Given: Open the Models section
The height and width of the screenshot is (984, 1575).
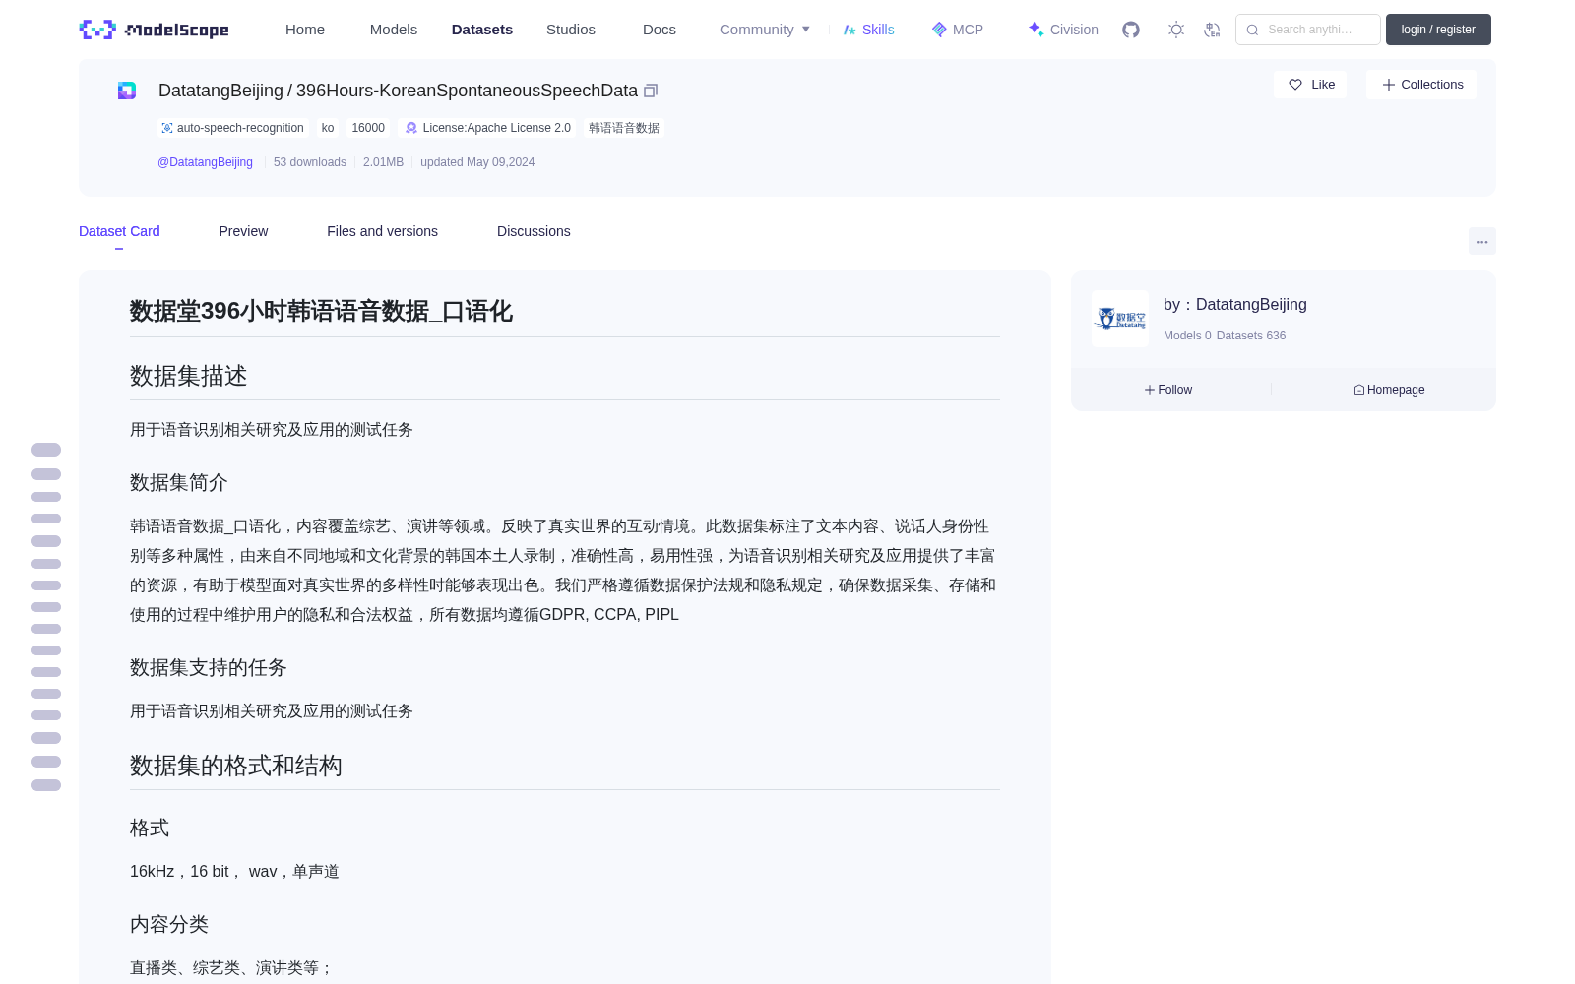Looking at the screenshot, I should [x=394, y=30].
